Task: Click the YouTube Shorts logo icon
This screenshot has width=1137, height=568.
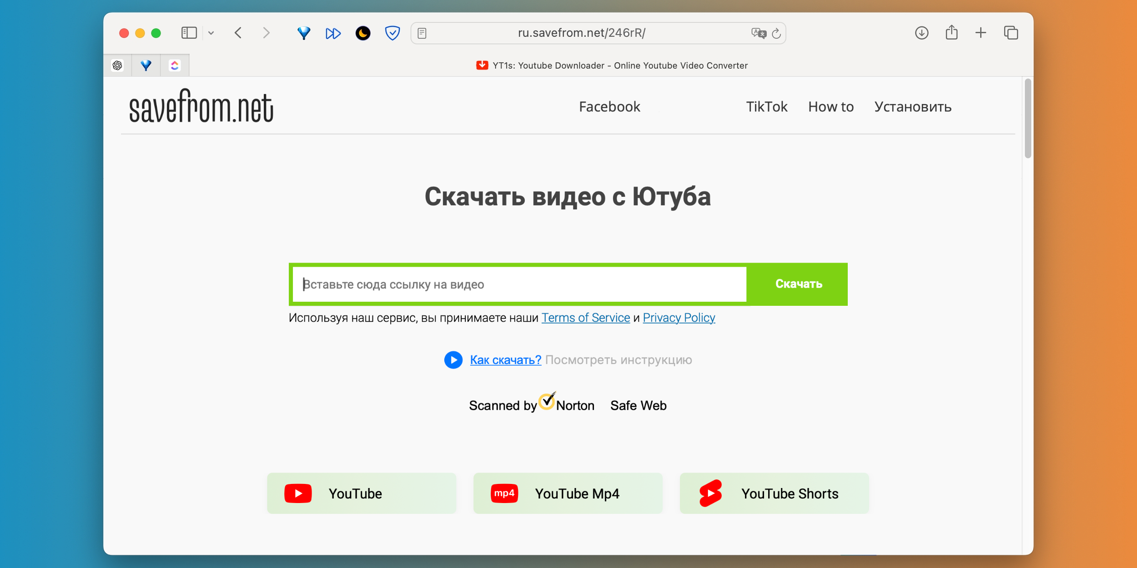Action: (x=711, y=493)
